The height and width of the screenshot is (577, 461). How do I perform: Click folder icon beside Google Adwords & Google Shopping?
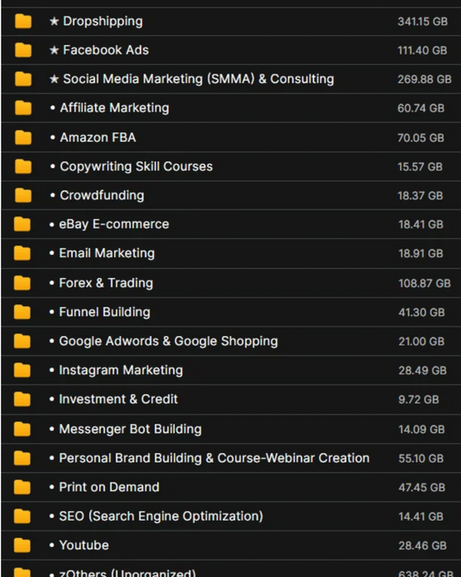22,341
